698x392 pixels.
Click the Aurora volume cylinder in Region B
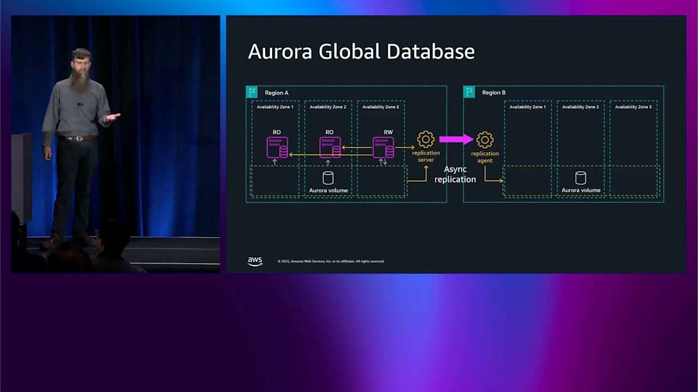point(581,178)
